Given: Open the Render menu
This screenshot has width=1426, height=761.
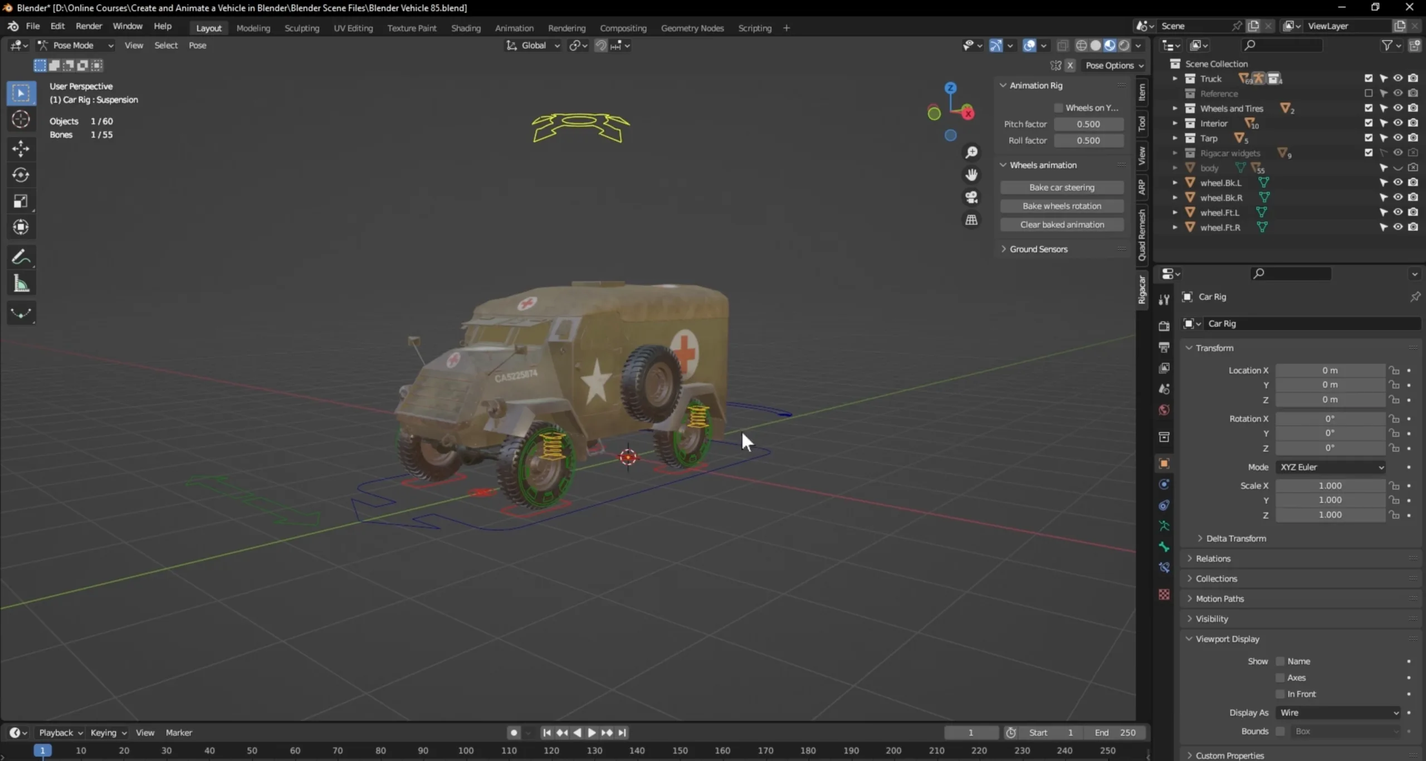Looking at the screenshot, I should [89, 26].
